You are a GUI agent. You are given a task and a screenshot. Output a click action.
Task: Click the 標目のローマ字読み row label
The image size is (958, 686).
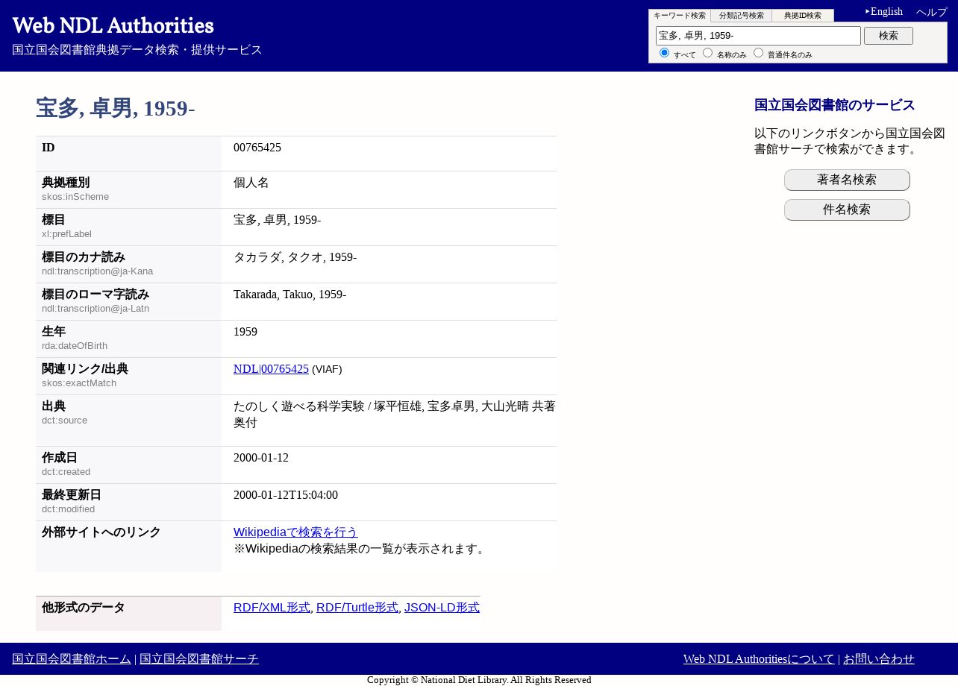(x=96, y=295)
